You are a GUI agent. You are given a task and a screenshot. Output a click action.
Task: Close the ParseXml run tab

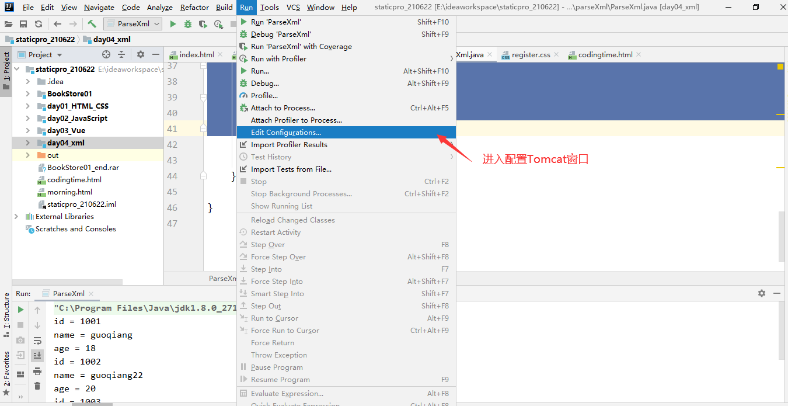point(91,294)
